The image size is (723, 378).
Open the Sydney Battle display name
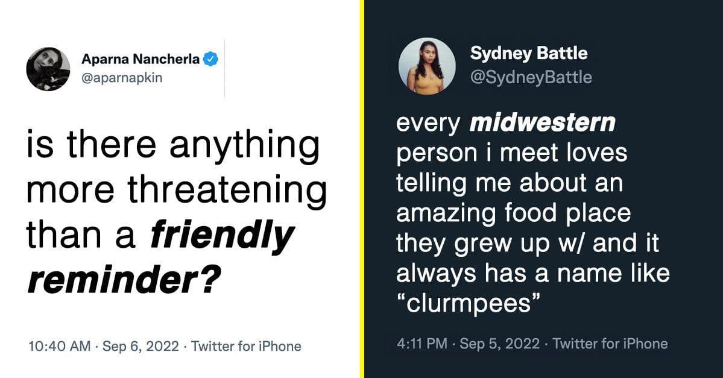point(529,54)
